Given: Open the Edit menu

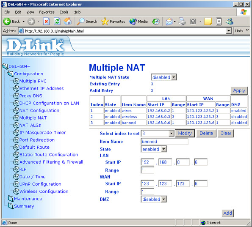Looking at the screenshot, I should click(18, 12).
